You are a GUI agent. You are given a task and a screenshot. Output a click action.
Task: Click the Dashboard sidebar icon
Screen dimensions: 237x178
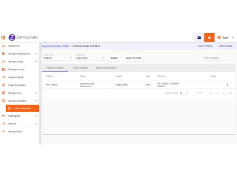pyautogui.click(x=4, y=46)
